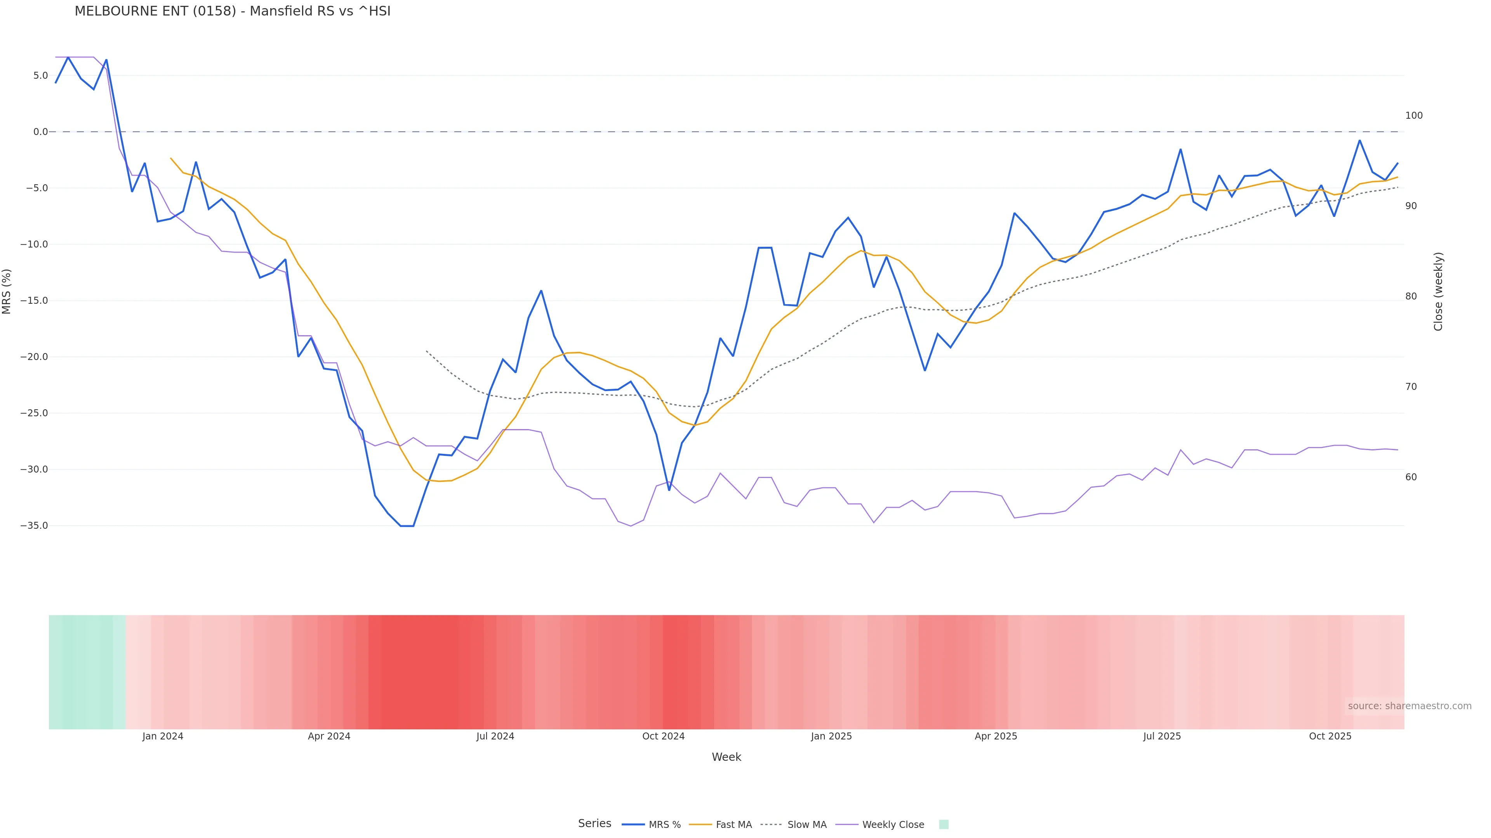Select the MRS (%) y-axis title
1491x838 pixels.
point(7,291)
